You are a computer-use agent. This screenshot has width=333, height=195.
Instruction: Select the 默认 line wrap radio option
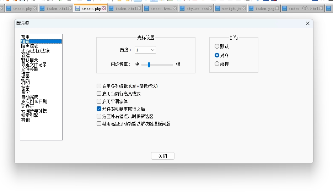(217, 46)
